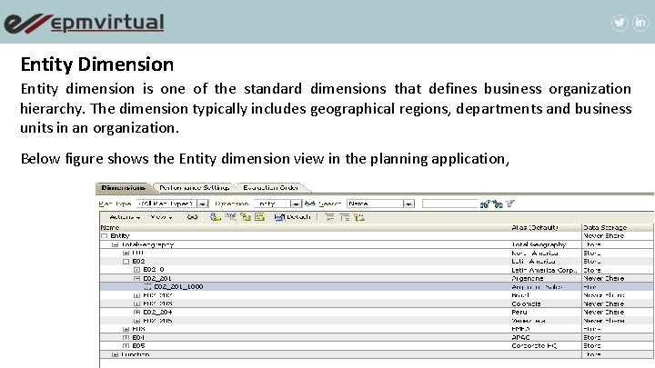Switch to the Dimensions tab
This screenshot has width=655, height=368.
click(x=123, y=188)
